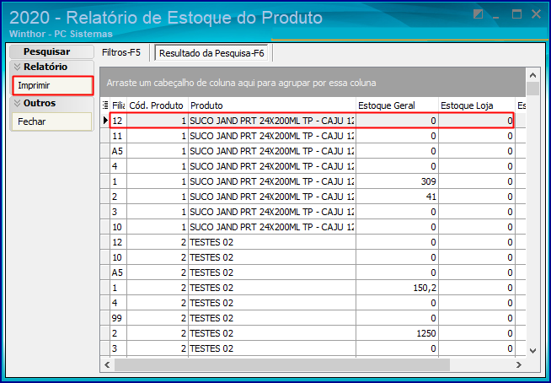This screenshot has height=383, width=551.
Task: Click the vertical scrollbar up arrow
Action: (x=532, y=75)
